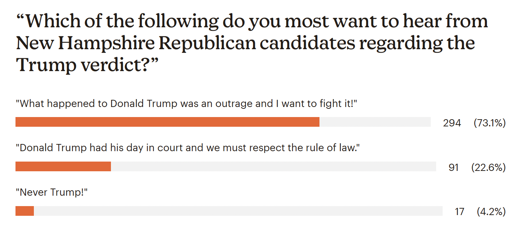528x242 pixels.
Task: Click the orange bar for the 22.6% result
Action: 63,167
